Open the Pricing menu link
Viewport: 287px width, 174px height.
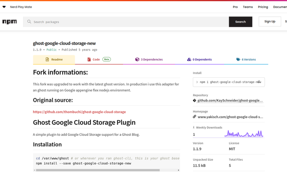pos(263,7)
